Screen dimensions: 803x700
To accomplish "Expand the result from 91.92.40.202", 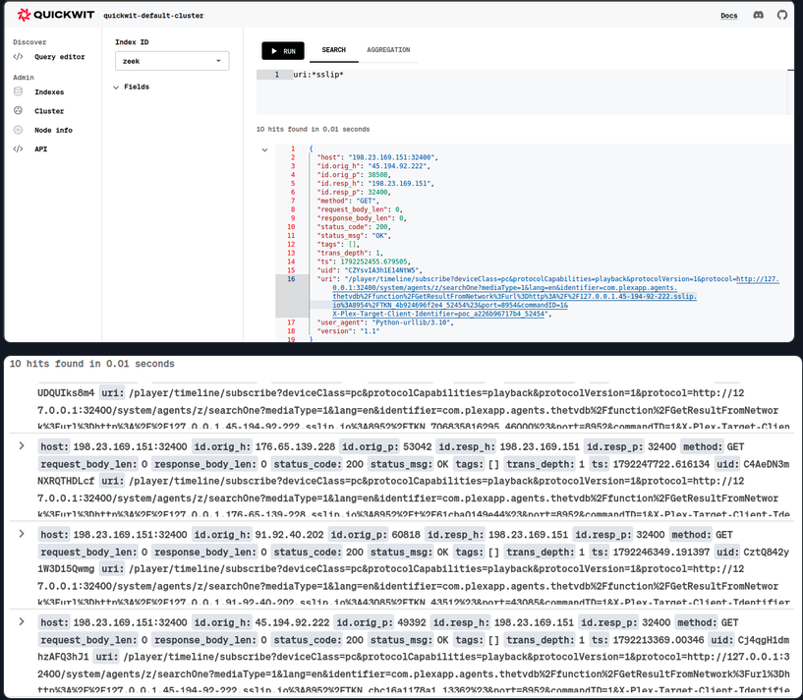I will coord(22,534).
